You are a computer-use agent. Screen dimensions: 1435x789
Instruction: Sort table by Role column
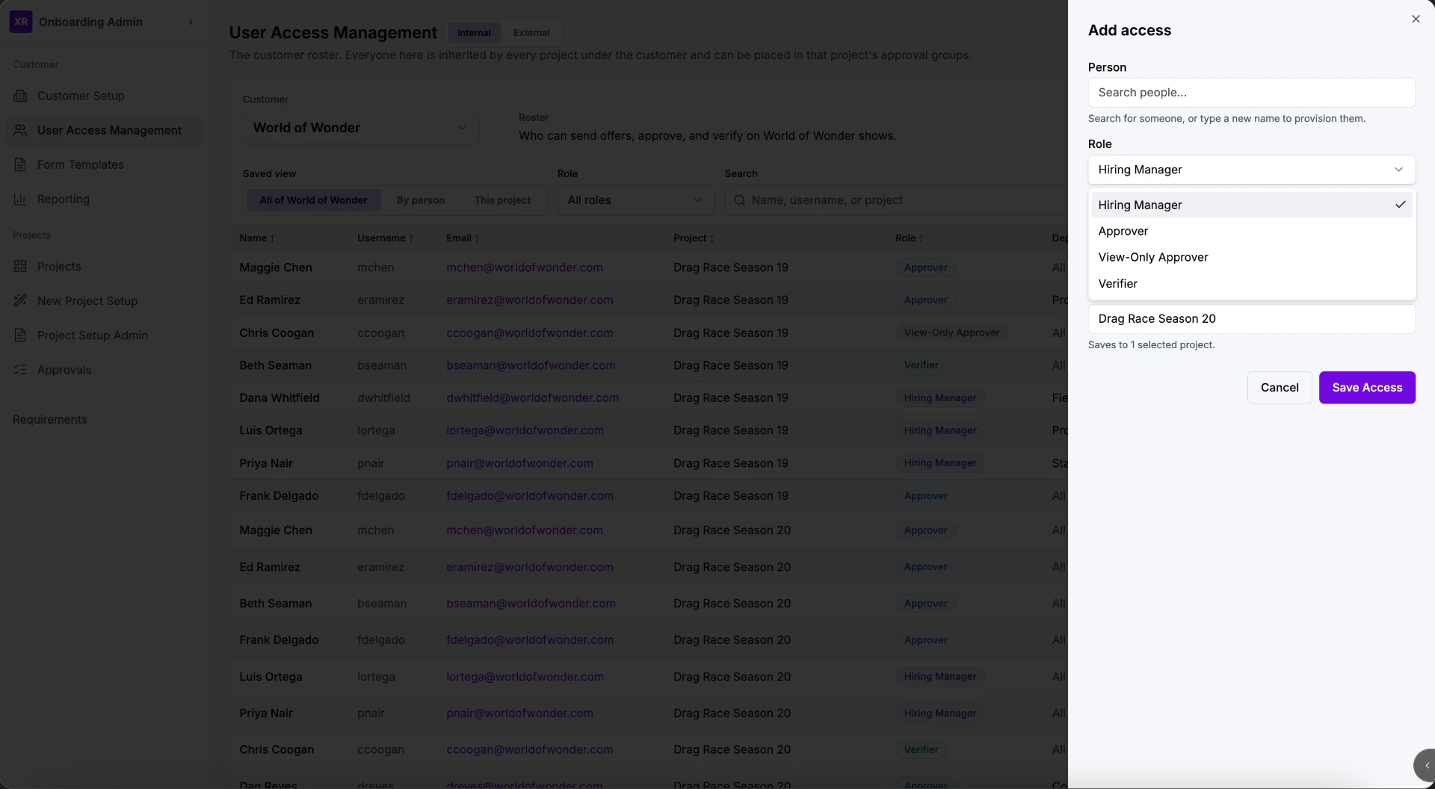click(910, 238)
